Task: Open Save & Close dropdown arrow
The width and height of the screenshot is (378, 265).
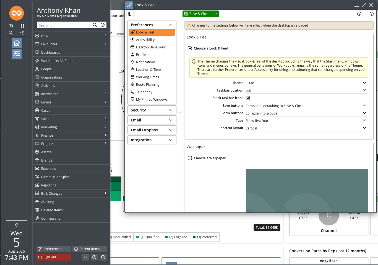Action: pyautogui.click(x=216, y=14)
